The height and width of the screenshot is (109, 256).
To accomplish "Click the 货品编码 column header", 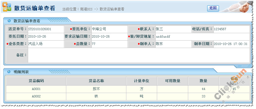I will click(36, 81).
